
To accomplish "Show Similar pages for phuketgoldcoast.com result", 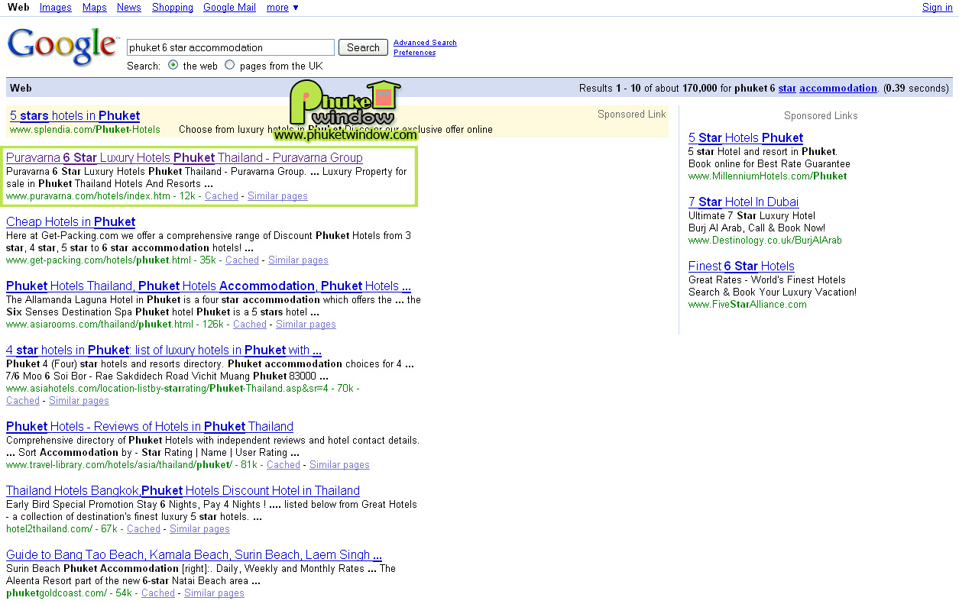I will tap(214, 593).
